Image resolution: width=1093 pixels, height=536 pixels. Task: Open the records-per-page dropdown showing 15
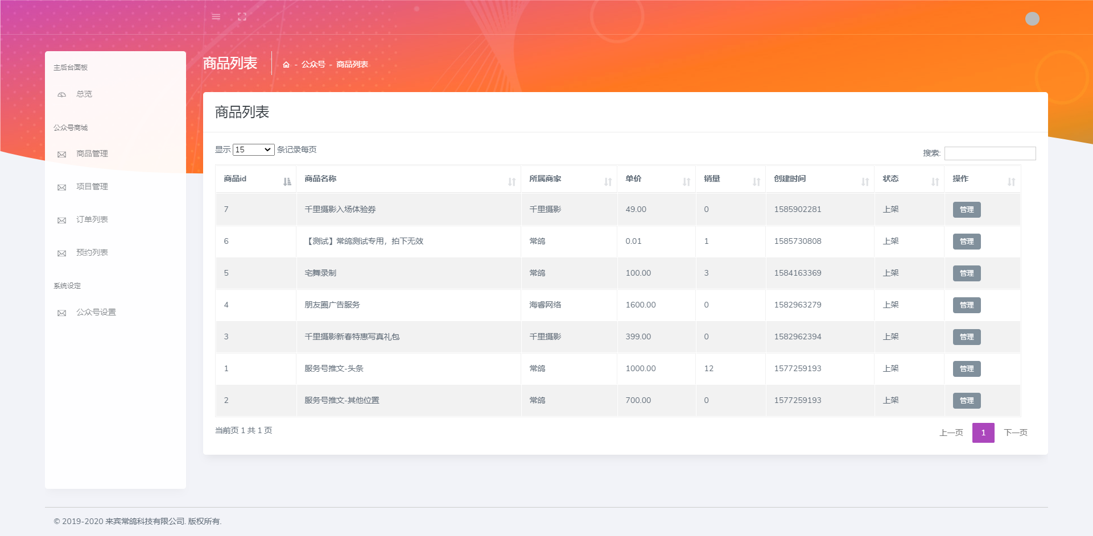point(253,149)
